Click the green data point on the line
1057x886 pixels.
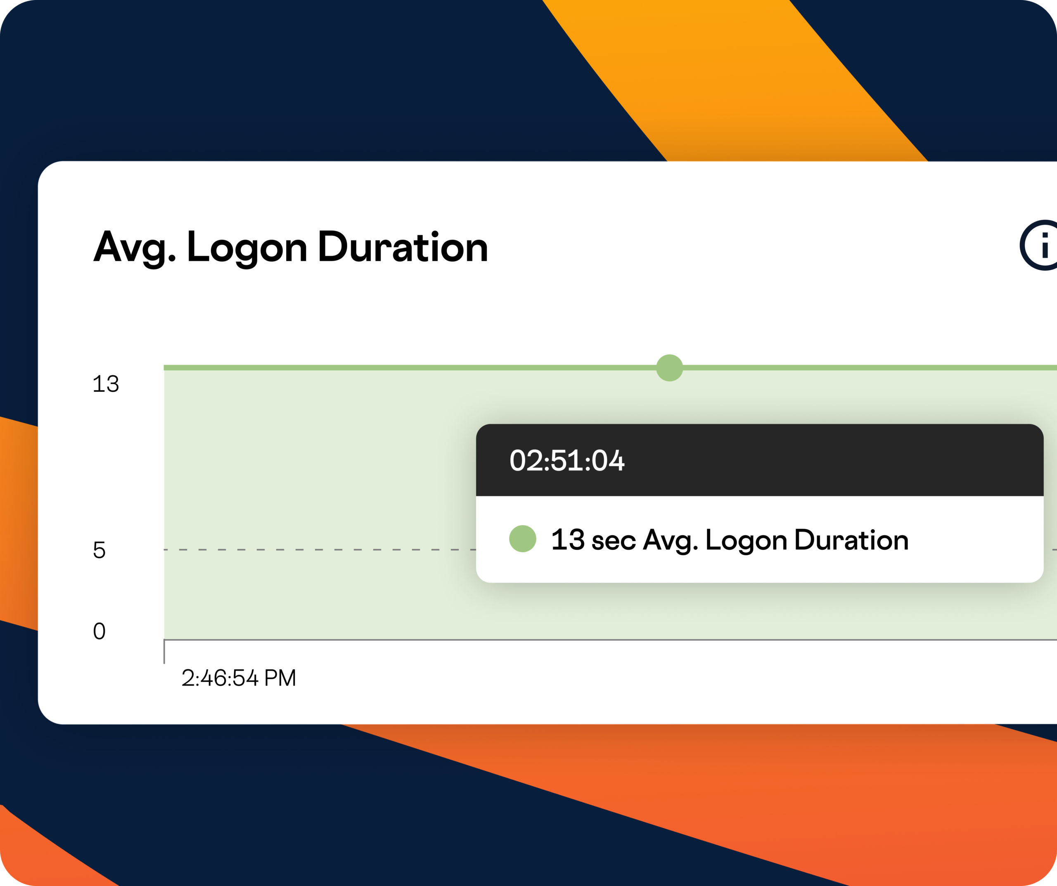[669, 368]
